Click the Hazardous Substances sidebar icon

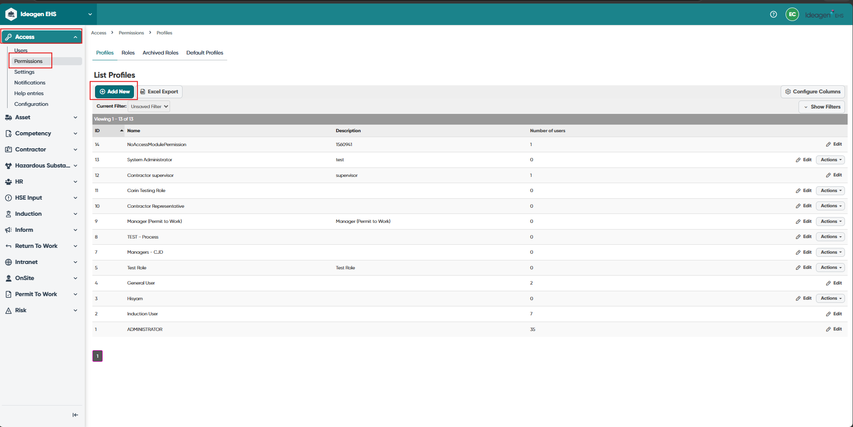[x=8, y=166]
